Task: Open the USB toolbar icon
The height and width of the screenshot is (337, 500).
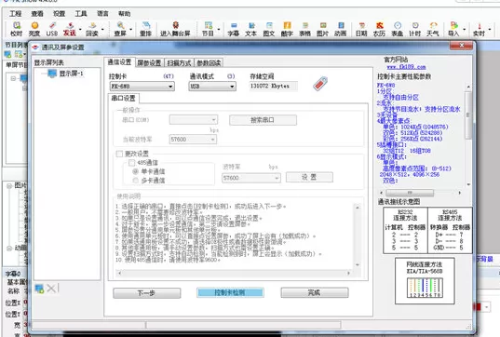Action: click(52, 29)
